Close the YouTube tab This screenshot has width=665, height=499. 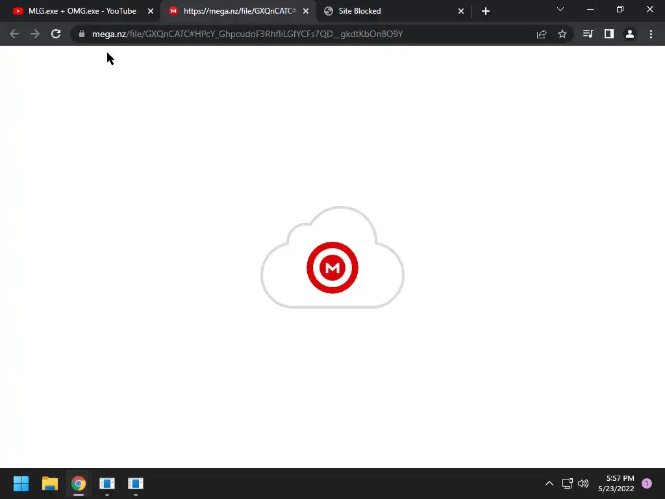(x=151, y=11)
